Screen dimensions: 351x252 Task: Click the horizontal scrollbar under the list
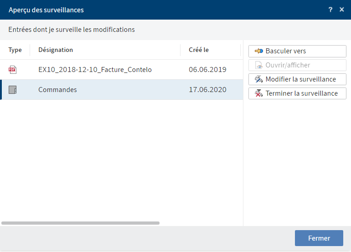80,223
